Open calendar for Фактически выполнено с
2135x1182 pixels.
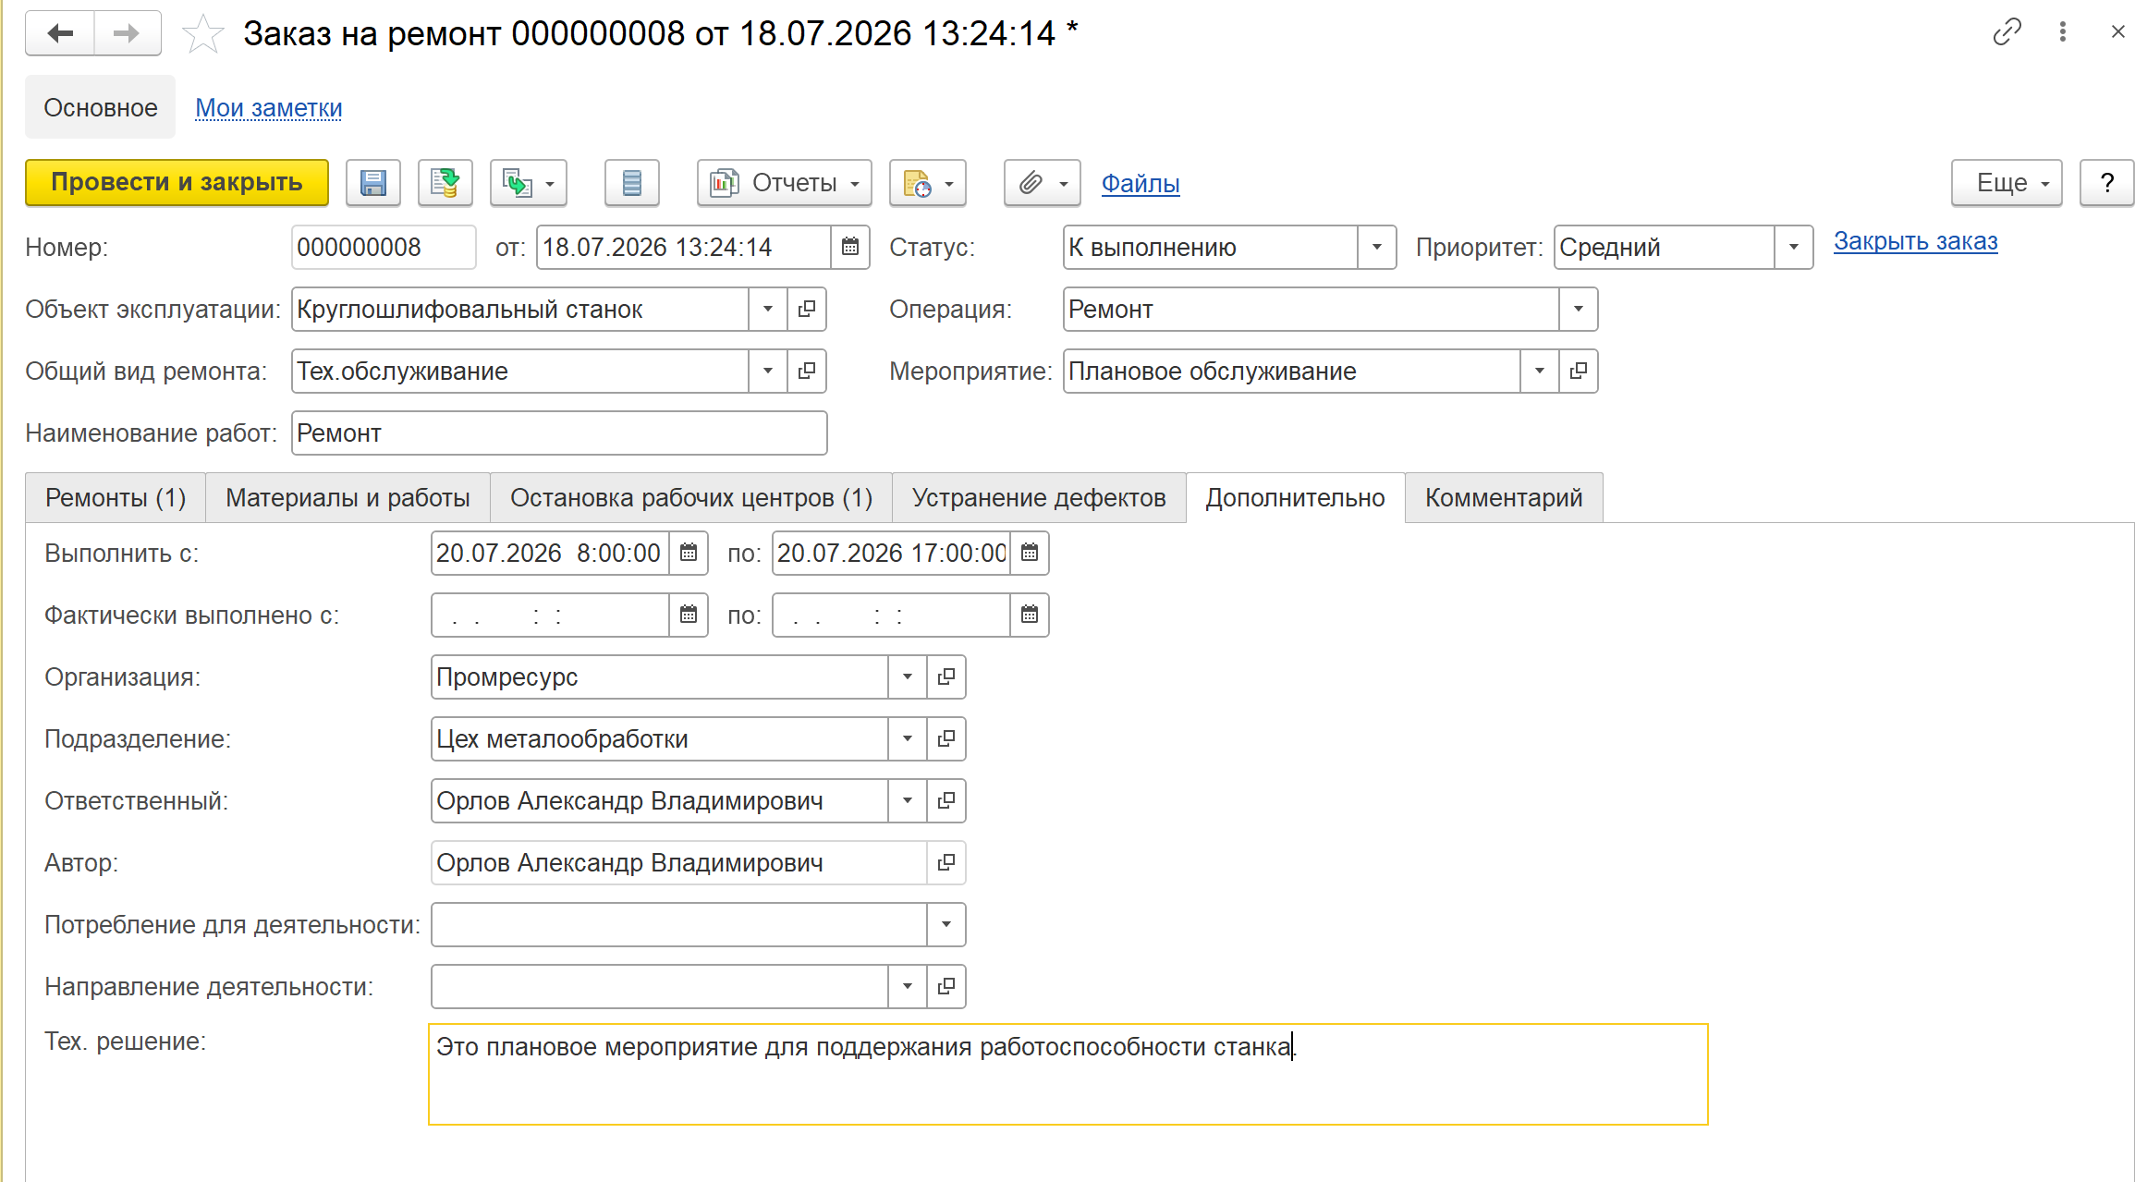point(689,615)
